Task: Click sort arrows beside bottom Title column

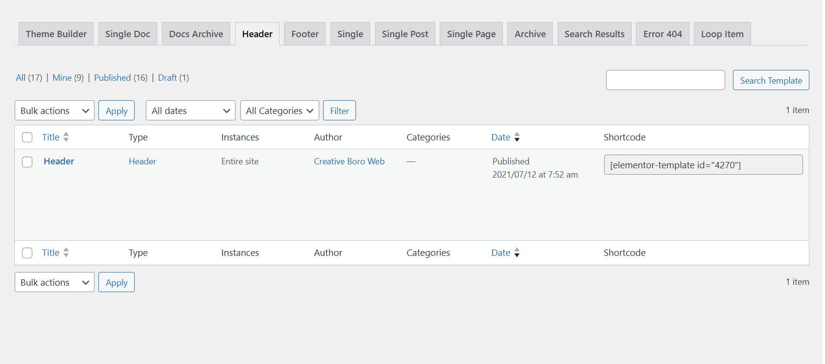Action: (66, 253)
